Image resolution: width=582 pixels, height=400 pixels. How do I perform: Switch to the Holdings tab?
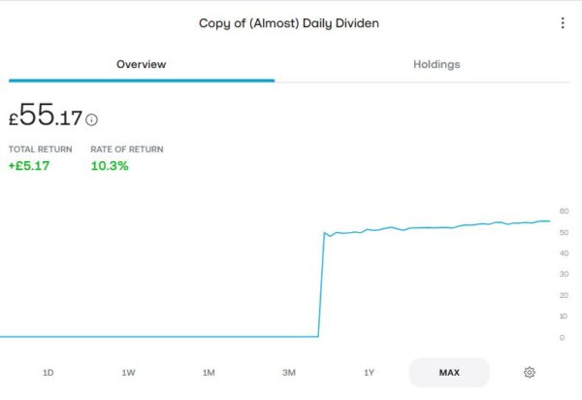pos(436,64)
